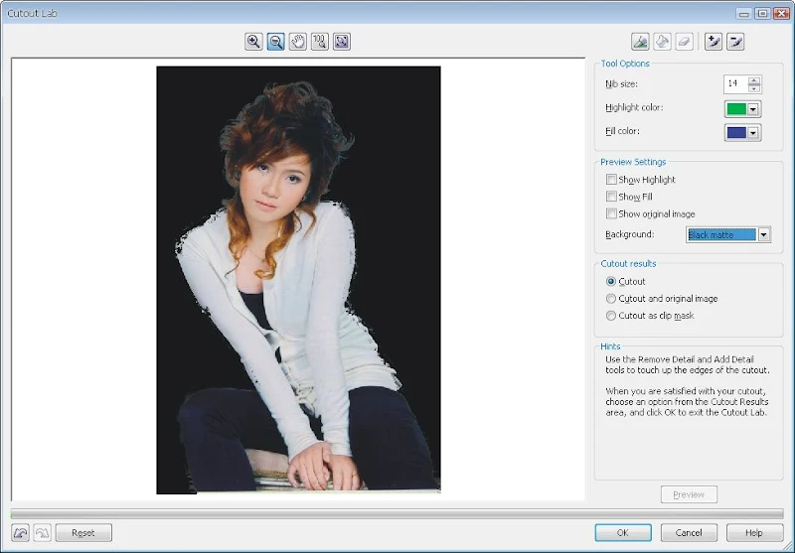Click the Redo icon at bottom left
795x553 pixels.
pyautogui.click(x=42, y=533)
